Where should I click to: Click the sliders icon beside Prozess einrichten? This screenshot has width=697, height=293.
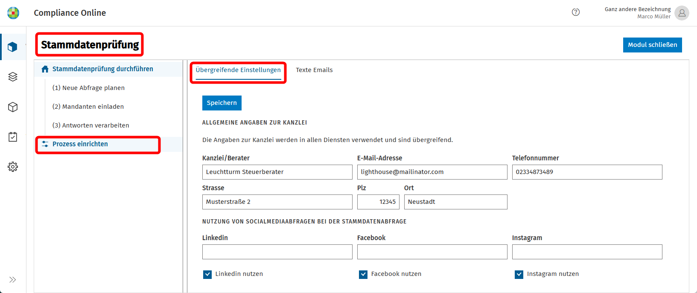pos(45,144)
